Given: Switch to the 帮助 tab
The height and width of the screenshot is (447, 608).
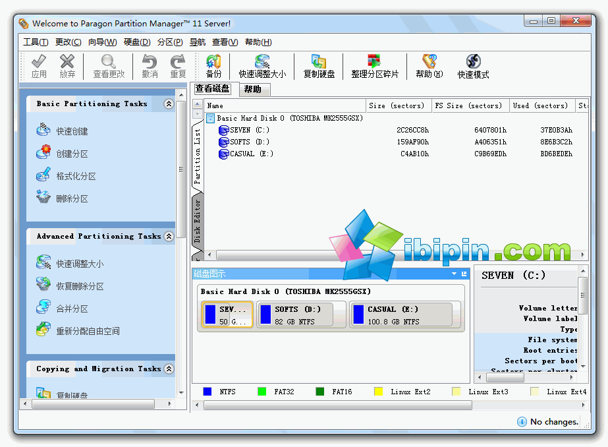Looking at the screenshot, I should (x=253, y=90).
